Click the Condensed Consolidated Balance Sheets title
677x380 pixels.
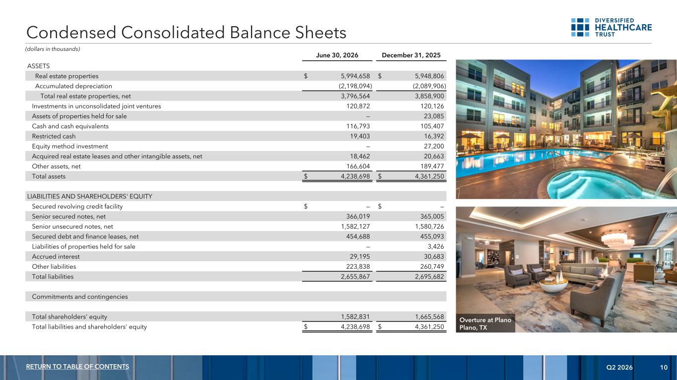186,33
